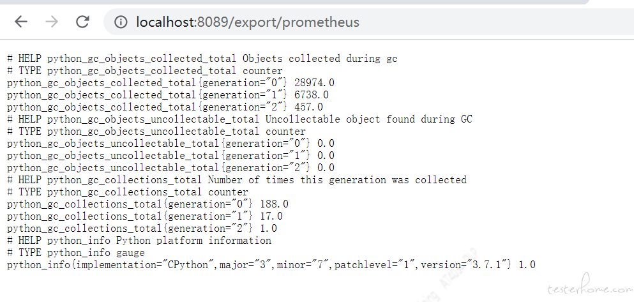This screenshot has width=634, height=302.
Task: Click the python_gc_collections_total HELP line
Action: point(236,180)
